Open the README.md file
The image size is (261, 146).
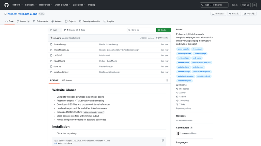click(x=59, y=61)
